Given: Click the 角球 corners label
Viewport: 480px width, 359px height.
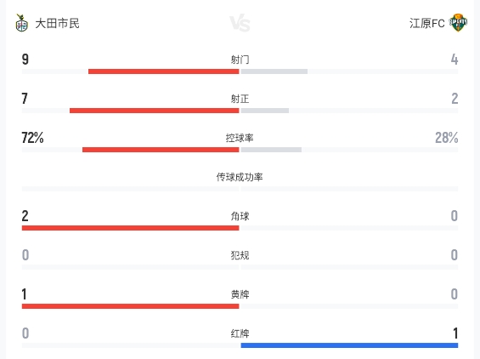Looking at the screenshot, I should coord(240,216).
